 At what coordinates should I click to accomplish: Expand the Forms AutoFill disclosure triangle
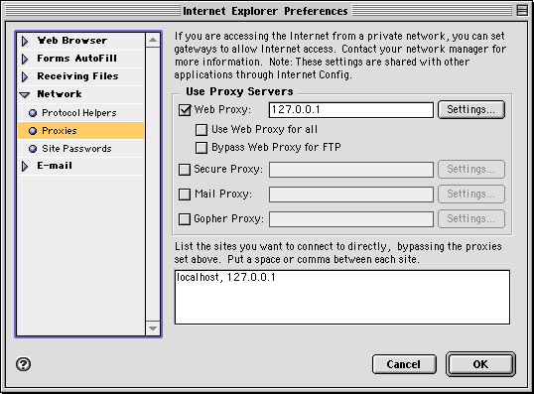(25, 59)
